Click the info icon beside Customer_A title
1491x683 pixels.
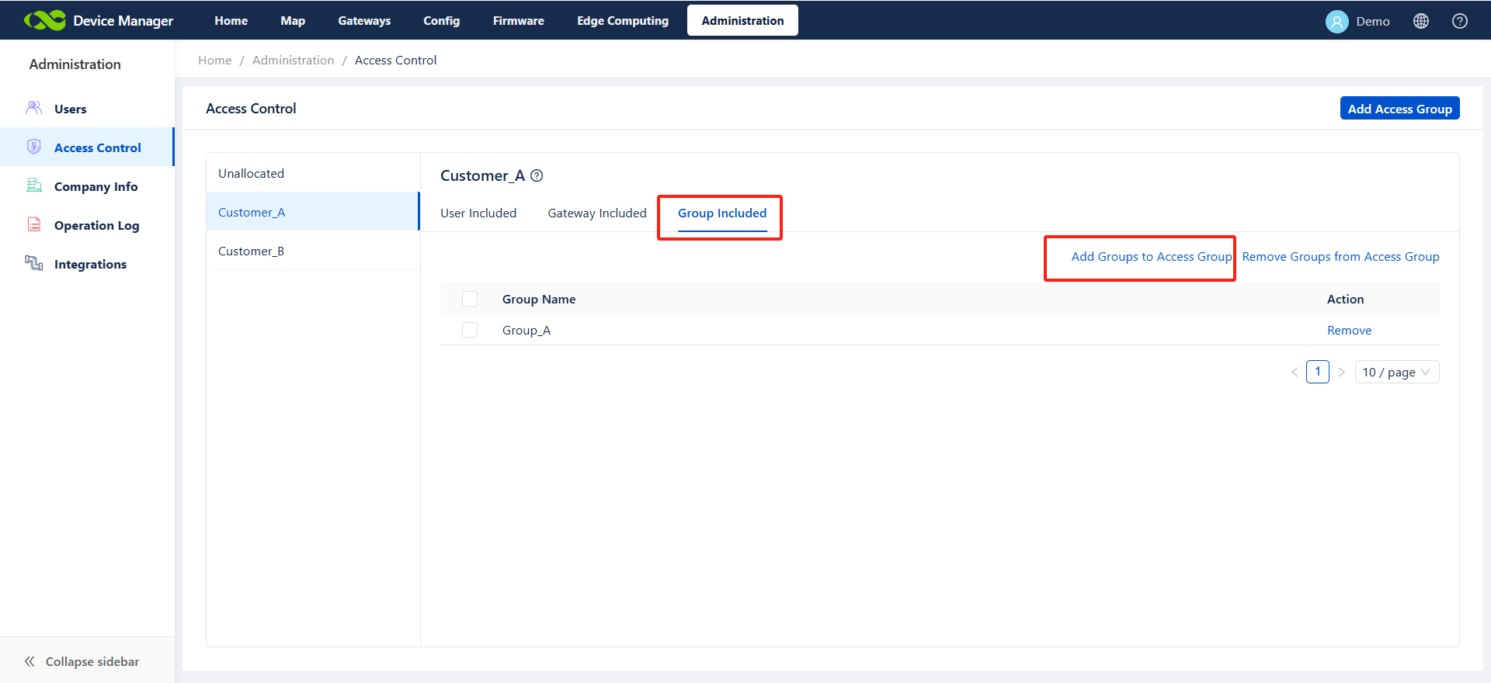pos(537,176)
